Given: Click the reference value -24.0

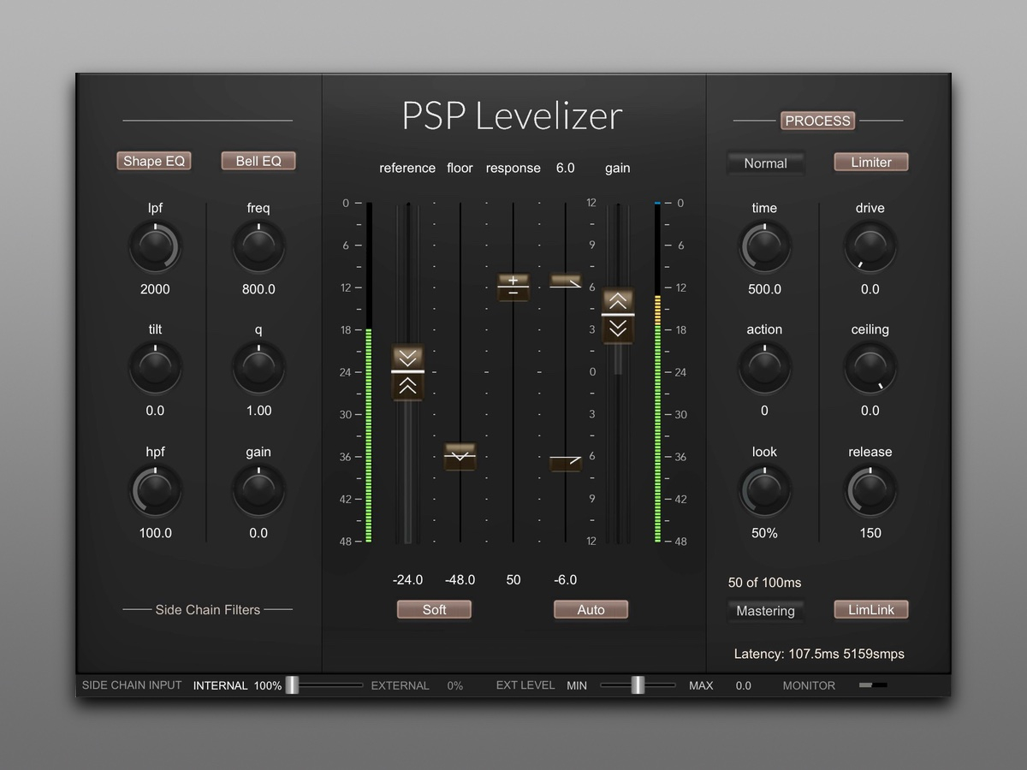Looking at the screenshot, I should point(407,580).
